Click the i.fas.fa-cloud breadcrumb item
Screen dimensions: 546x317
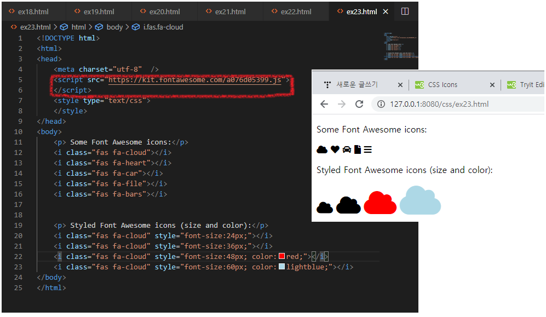point(163,27)
